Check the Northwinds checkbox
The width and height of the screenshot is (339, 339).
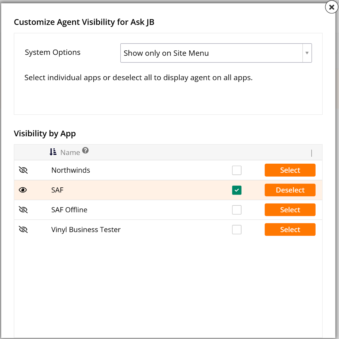coord(237,170)
